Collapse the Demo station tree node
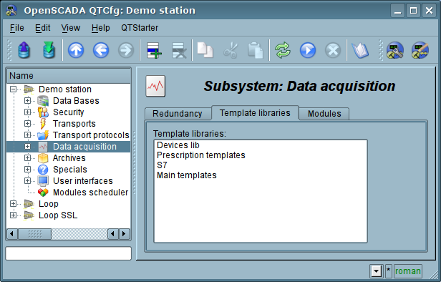Image resolution: width=441 pixels, height=282 pixels. [x=13, y=89]
